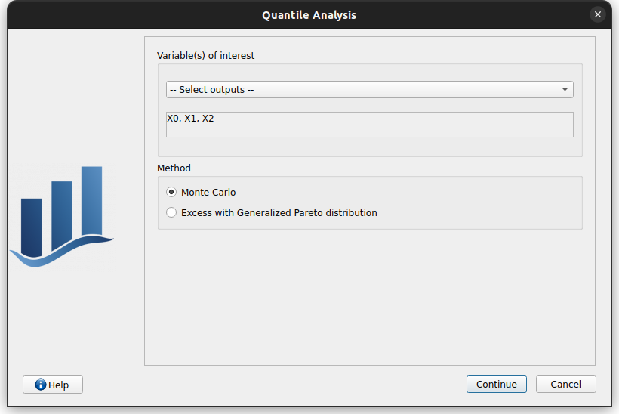Viewport: 619px width, 414px height.
Task: Click the Quantile Analysis title bar text
Action: point(309,15)
